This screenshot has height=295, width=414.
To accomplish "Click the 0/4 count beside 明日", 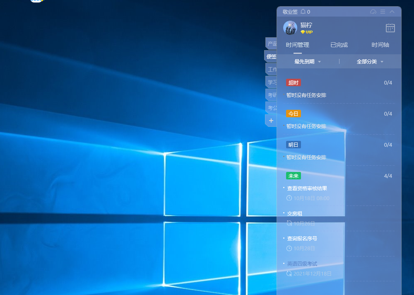I will [388, 145].
